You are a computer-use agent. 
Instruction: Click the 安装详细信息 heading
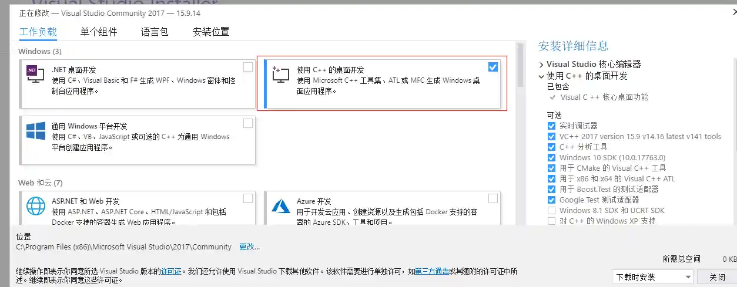573,46
